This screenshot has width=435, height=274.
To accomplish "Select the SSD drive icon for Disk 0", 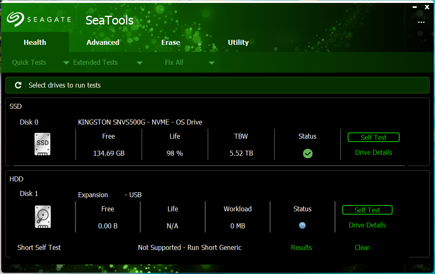I will 42,144.
